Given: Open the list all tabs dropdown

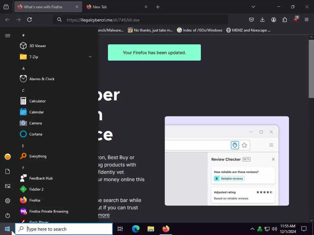Looking at the screenshot, I should tap(253, 7).
